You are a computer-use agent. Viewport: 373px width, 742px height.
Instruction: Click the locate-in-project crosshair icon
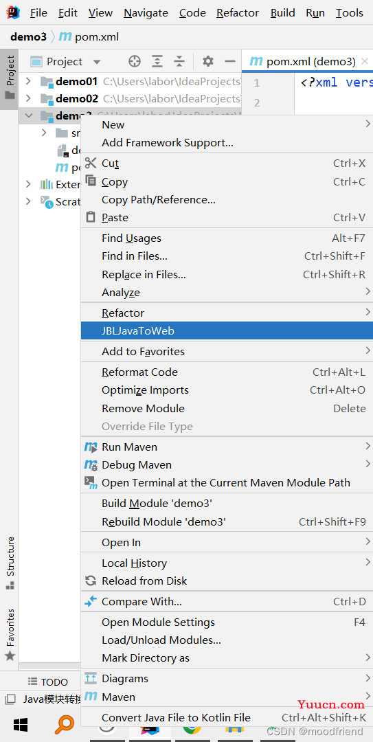tap(135, 62)
